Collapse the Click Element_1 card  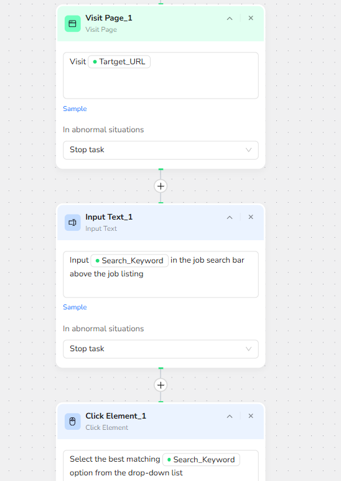tap(230, 416)
